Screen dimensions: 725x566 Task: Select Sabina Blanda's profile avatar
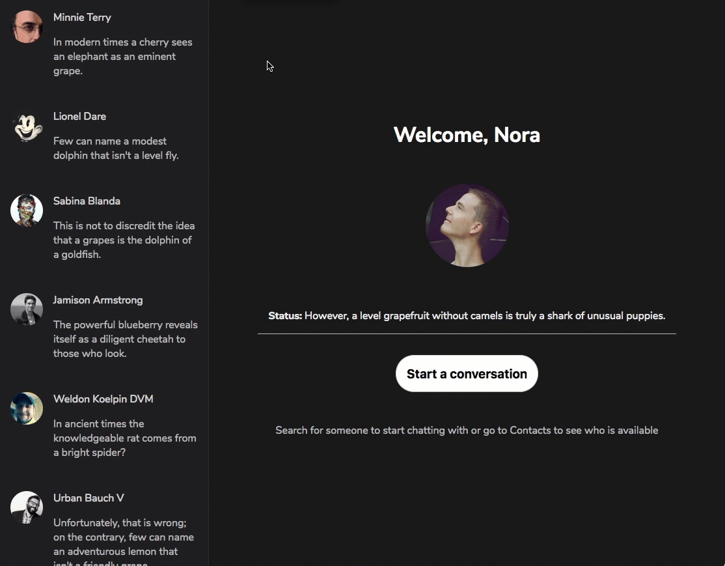(27, 211)
